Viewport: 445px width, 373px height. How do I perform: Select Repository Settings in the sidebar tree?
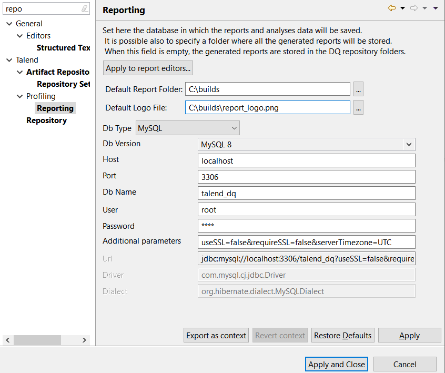pos(63,84)
